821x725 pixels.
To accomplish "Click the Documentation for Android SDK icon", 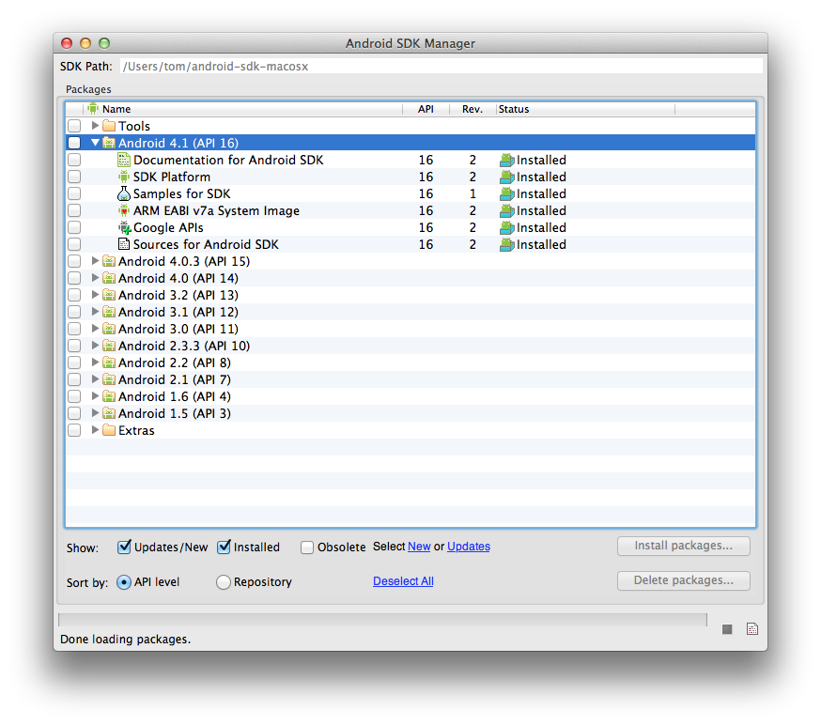I will click(124, 160).
